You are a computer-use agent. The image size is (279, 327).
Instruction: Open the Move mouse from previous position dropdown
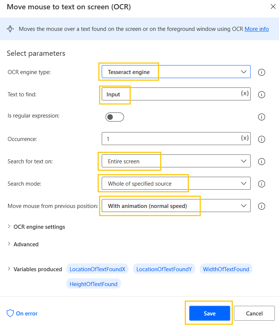[244, 206]
